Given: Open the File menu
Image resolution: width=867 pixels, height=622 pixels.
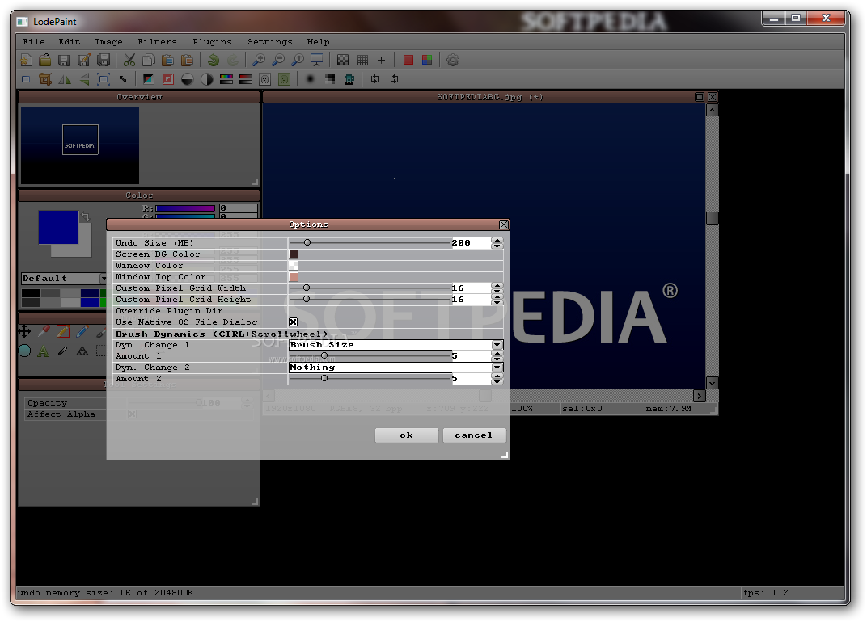Looking at the screenshot, I should point(34,42).
